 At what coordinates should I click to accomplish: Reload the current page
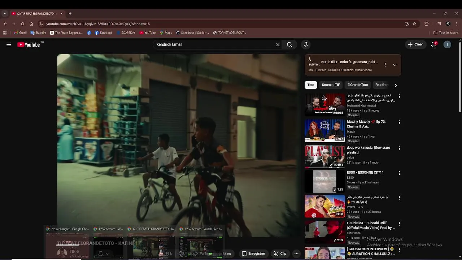coord(22,24)
